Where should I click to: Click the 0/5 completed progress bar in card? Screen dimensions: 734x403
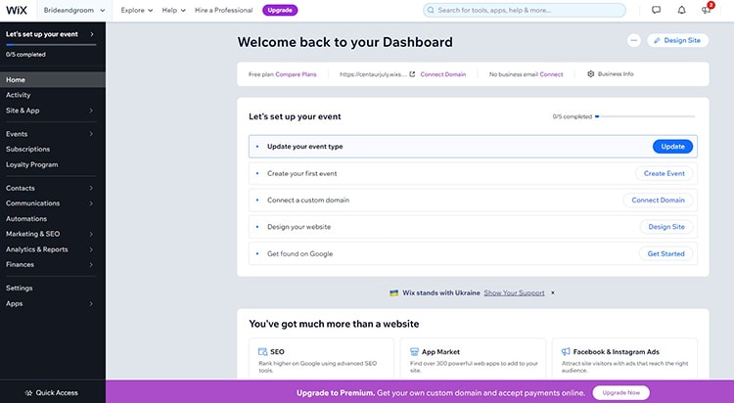coord(646,116)
